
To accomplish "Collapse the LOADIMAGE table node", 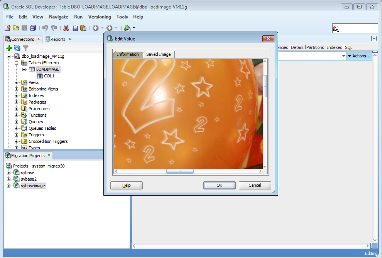I will 24,69.
